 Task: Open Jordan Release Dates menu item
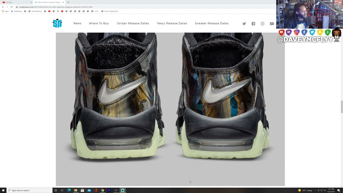click(x=133, y=23)
